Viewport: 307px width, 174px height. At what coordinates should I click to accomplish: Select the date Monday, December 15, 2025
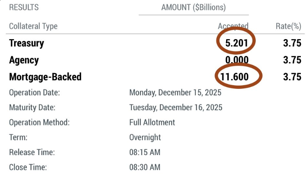pyautogui.click(x=175, y=93)
